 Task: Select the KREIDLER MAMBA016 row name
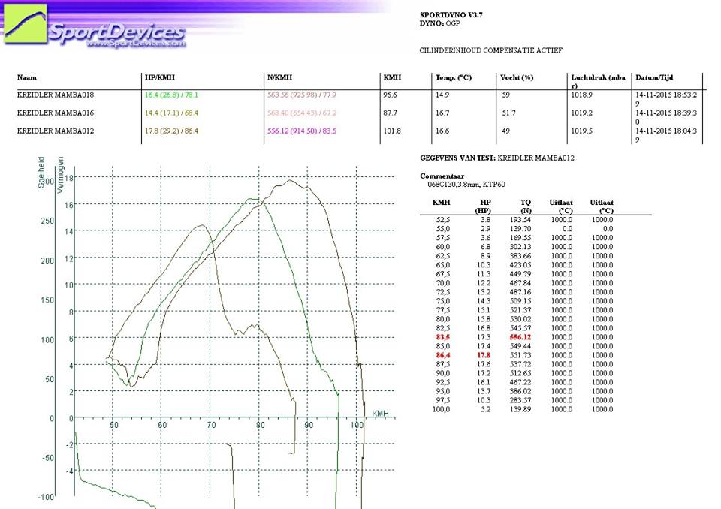pos(55,113)
